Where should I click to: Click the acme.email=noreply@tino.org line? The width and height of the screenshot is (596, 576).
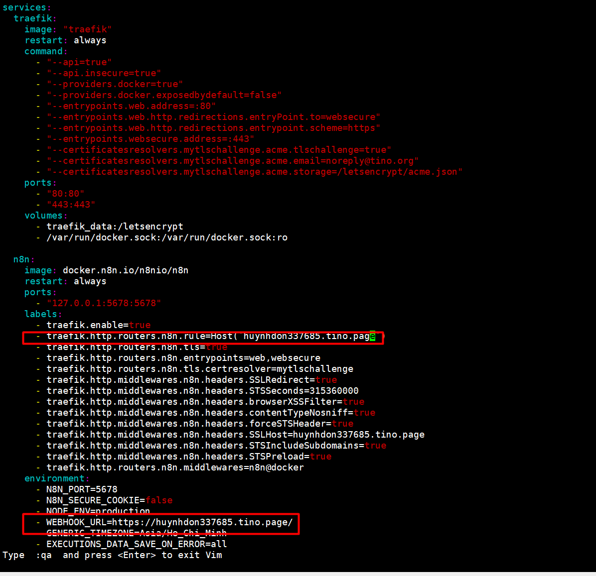coord(232,161)
